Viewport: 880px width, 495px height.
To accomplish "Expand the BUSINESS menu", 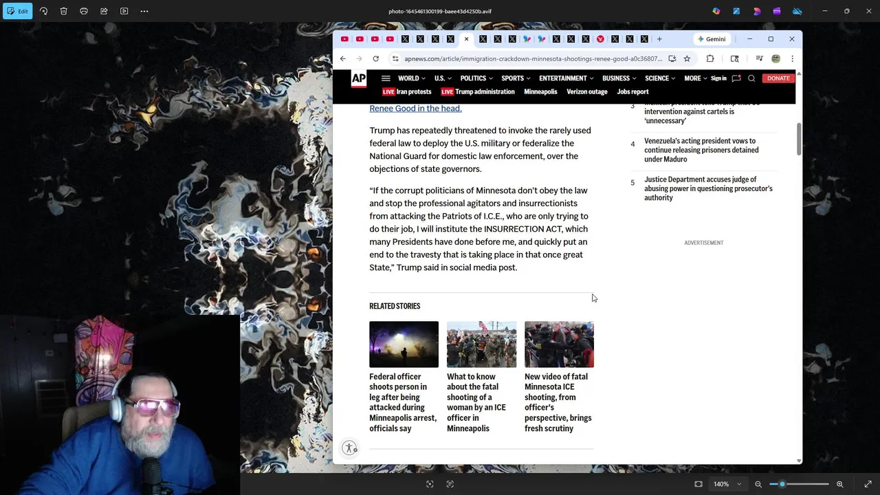I will [x=619, y=78].
